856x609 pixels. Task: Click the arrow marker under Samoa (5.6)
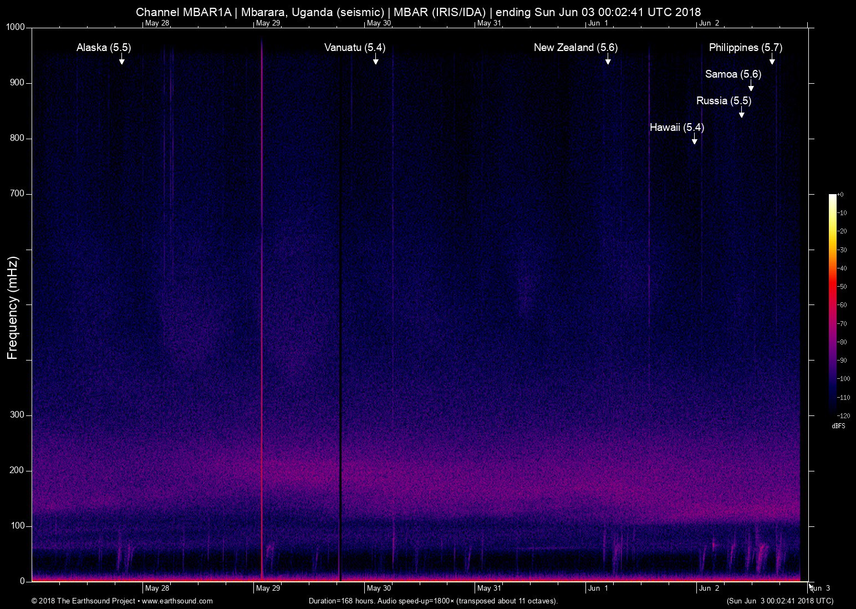coord(751,86)
